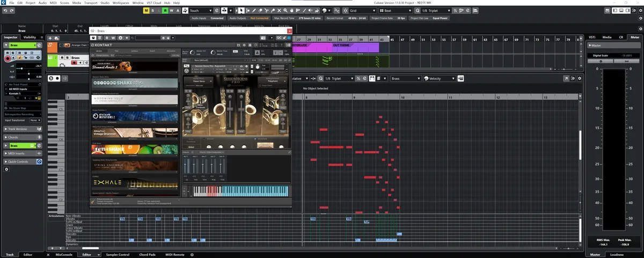This screenshot has height=258, width=644.
Task: Open the VST Cloud menu
Action: click(x=154, y=3)
